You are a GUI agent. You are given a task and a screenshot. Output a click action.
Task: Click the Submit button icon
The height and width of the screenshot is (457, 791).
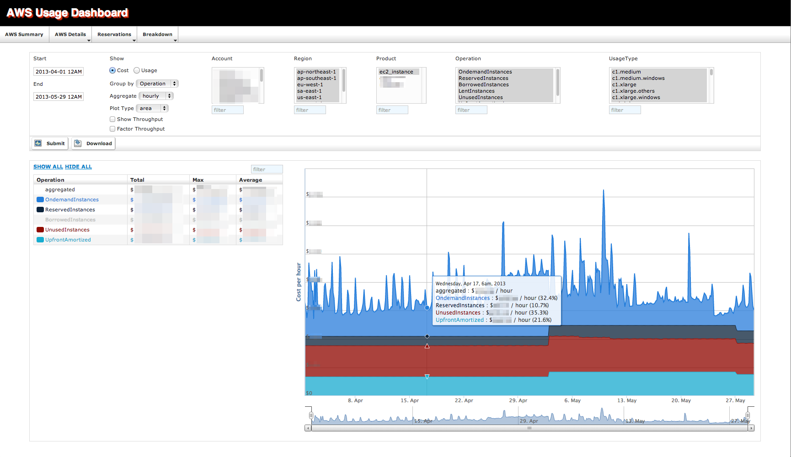click(38, 143)
